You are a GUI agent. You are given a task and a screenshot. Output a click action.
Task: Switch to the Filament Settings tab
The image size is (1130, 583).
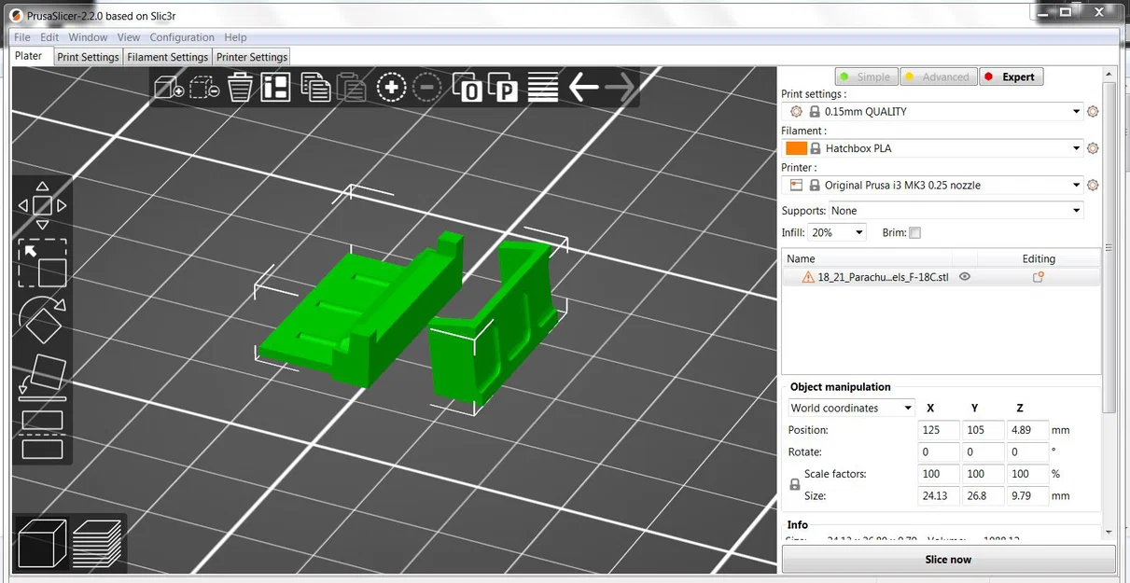click(168, 57)
